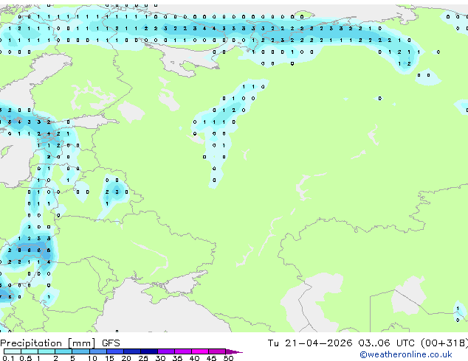The height and width of the screenshot is (361, 468).
Task: Choose the legend swatch between 15 and 20
Action: (115, 351)
